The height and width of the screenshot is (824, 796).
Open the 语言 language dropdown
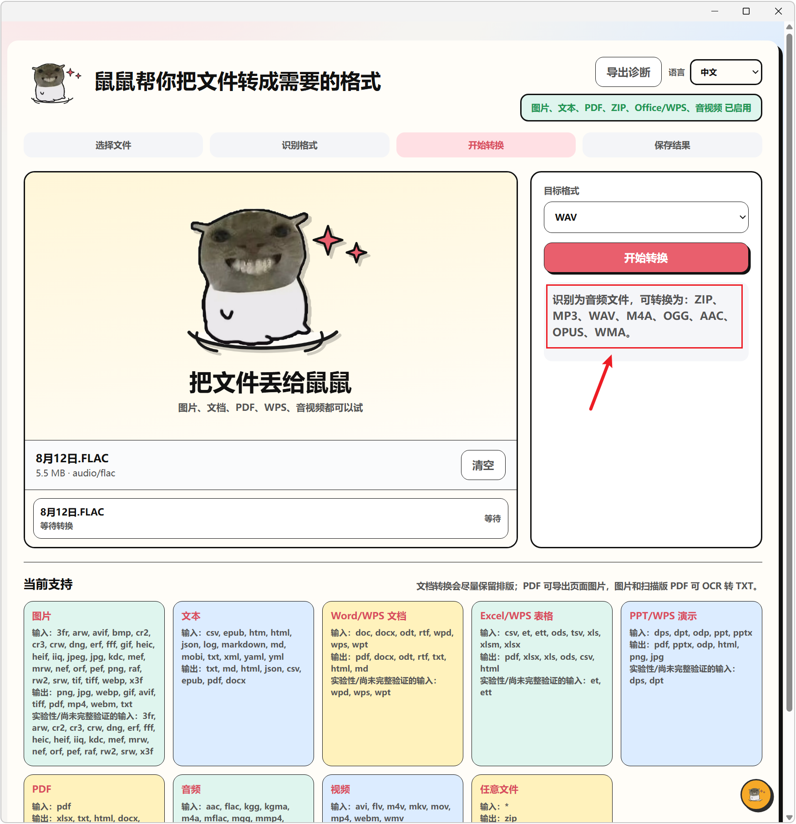pyautogui.click(x=726, y=72)
